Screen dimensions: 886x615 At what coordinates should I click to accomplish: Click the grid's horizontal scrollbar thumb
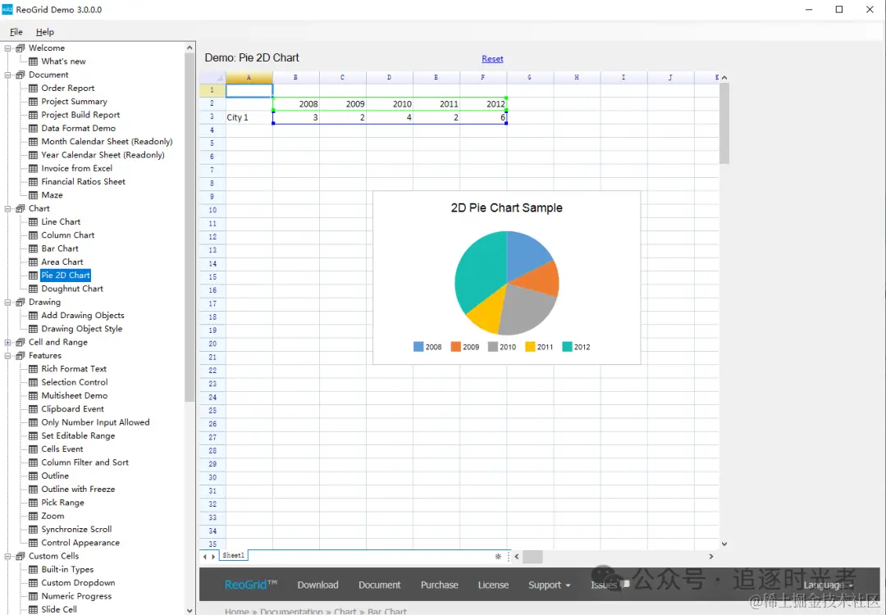[x=532, y=557]
